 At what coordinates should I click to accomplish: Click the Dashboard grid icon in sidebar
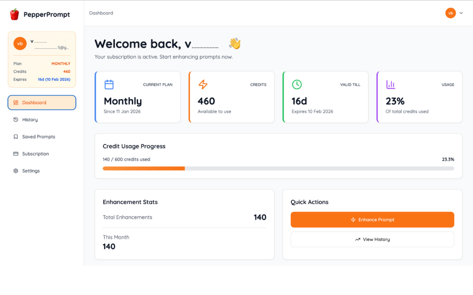click(16, 103)
